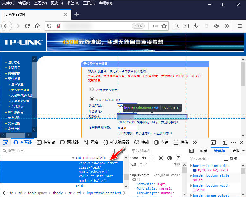Switch to the 网络 network tab

91,142
